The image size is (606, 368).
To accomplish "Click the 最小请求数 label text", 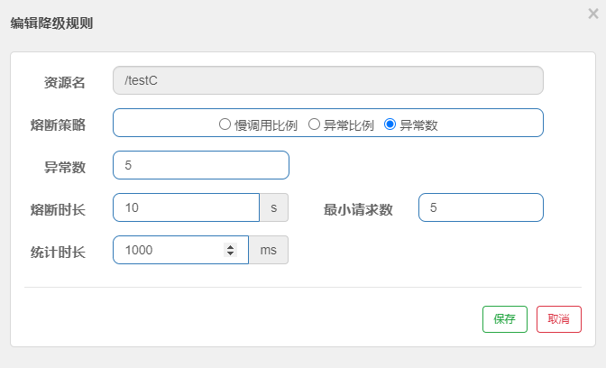I will coord(358,209).
